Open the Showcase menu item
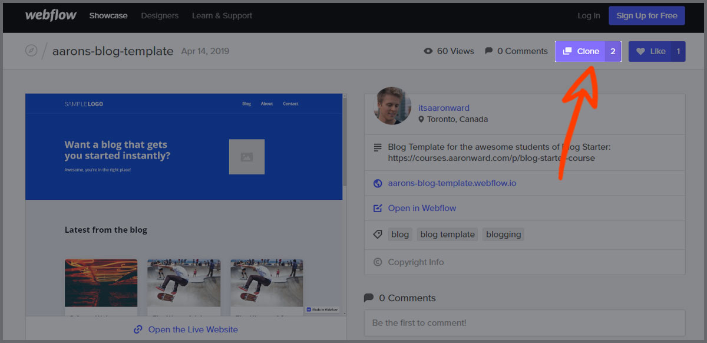Viewport: 707px width, 343px height. [x=108, y=16]
